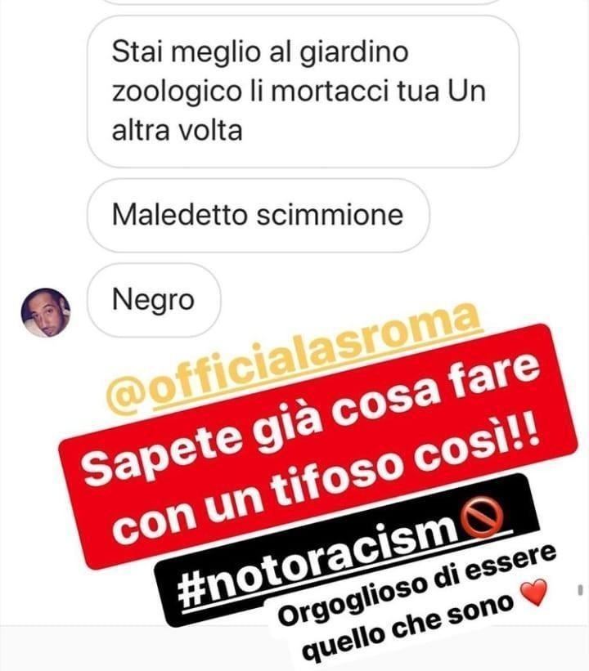Select the message starting 'Stai meglio al giardino'

(x=303, y=92)
